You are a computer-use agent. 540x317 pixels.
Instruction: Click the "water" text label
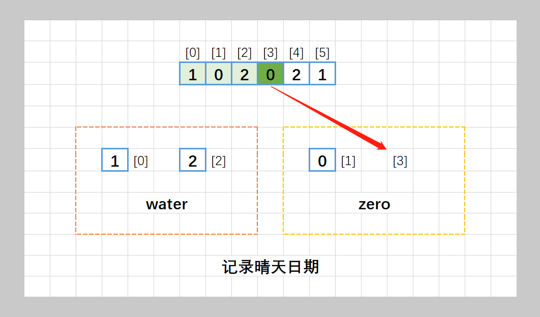click(x=166, y=204)
